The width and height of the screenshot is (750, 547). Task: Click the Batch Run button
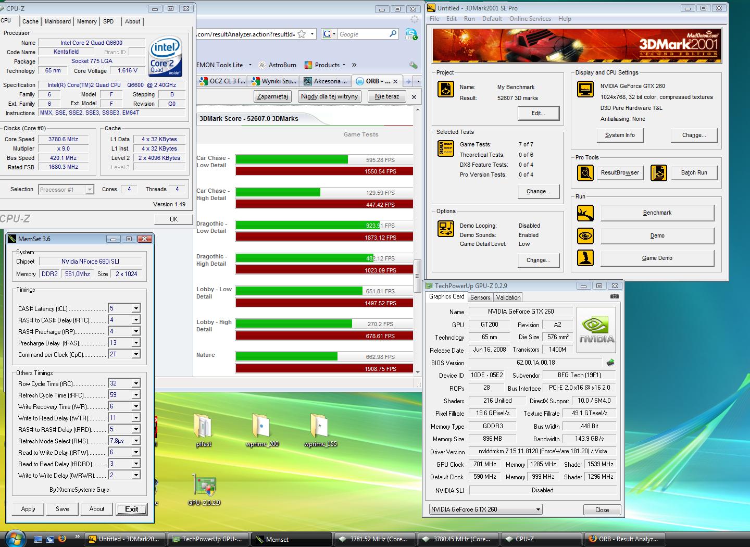(694, 172)
